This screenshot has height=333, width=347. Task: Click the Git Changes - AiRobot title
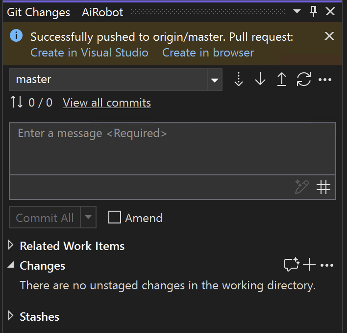65,12
